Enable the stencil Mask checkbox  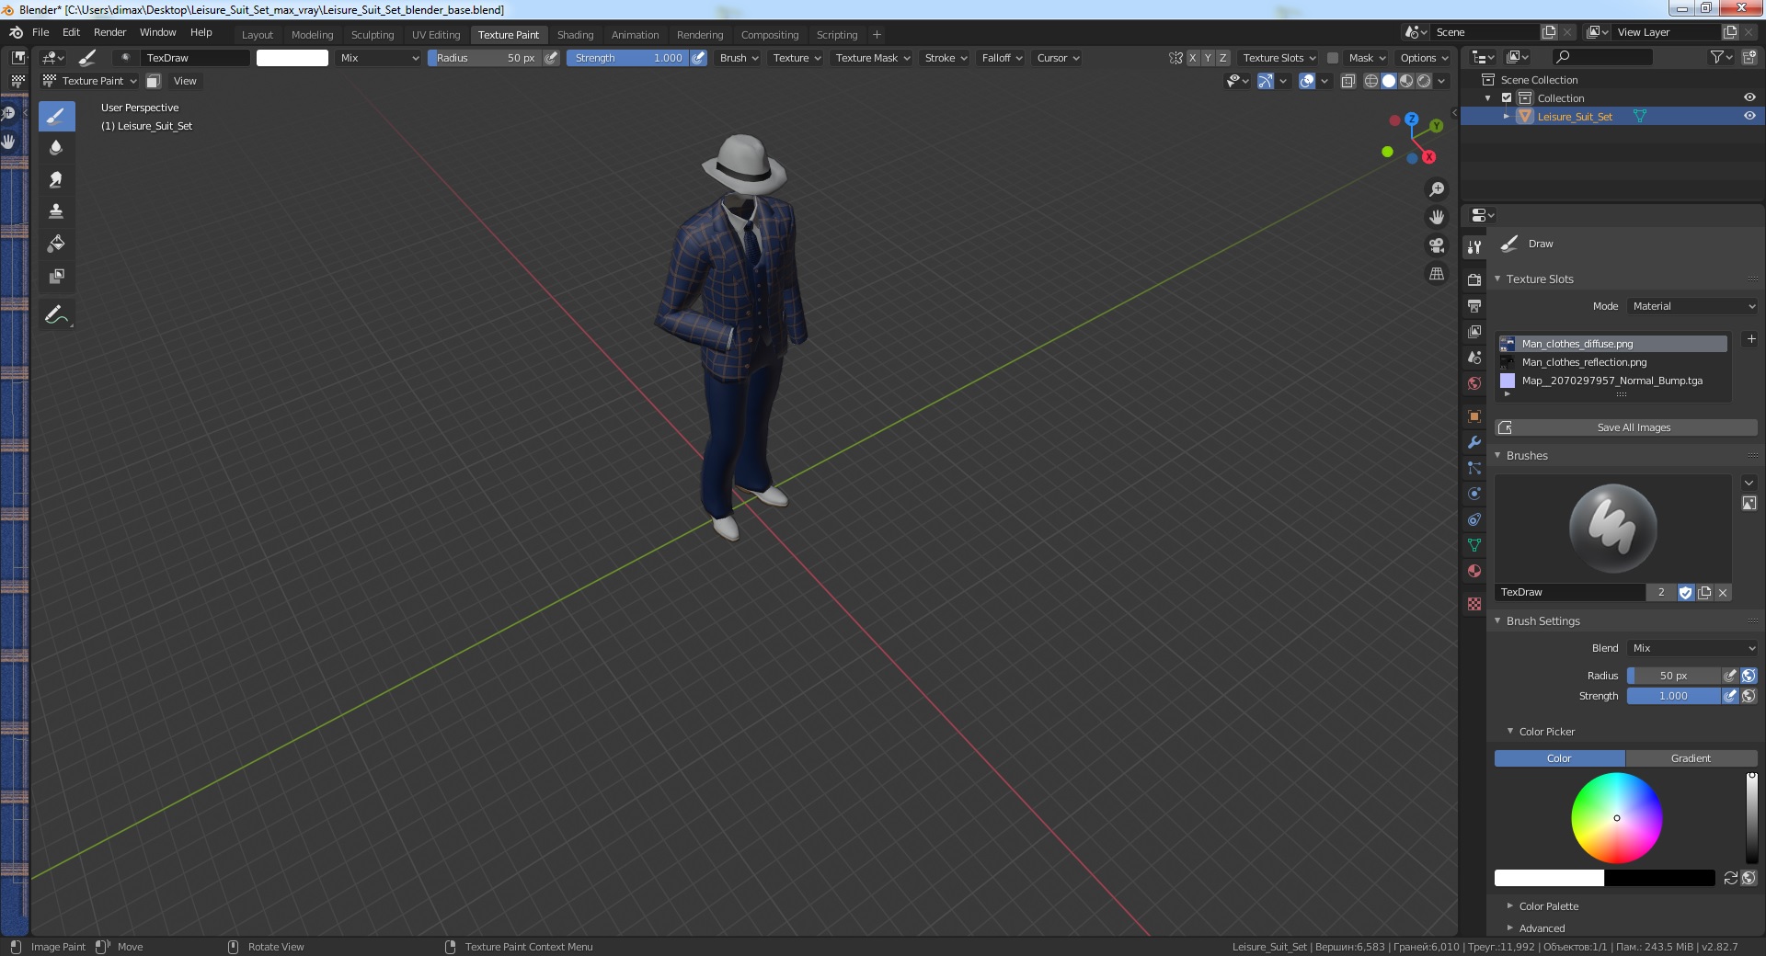point(1333,58)
